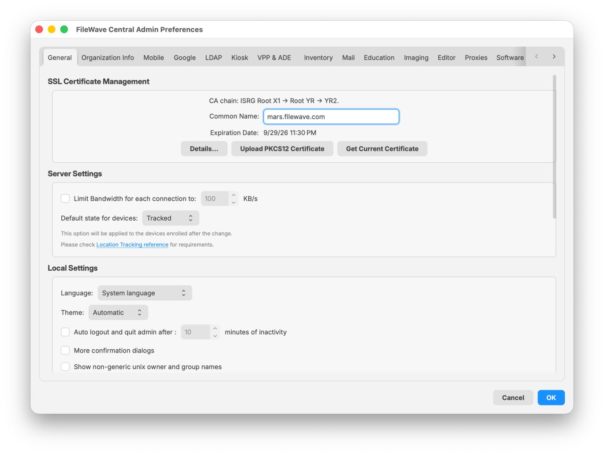Screen dimensions: 604x454
Task: Open the Theme dropdown
Action: pos(118,313)
